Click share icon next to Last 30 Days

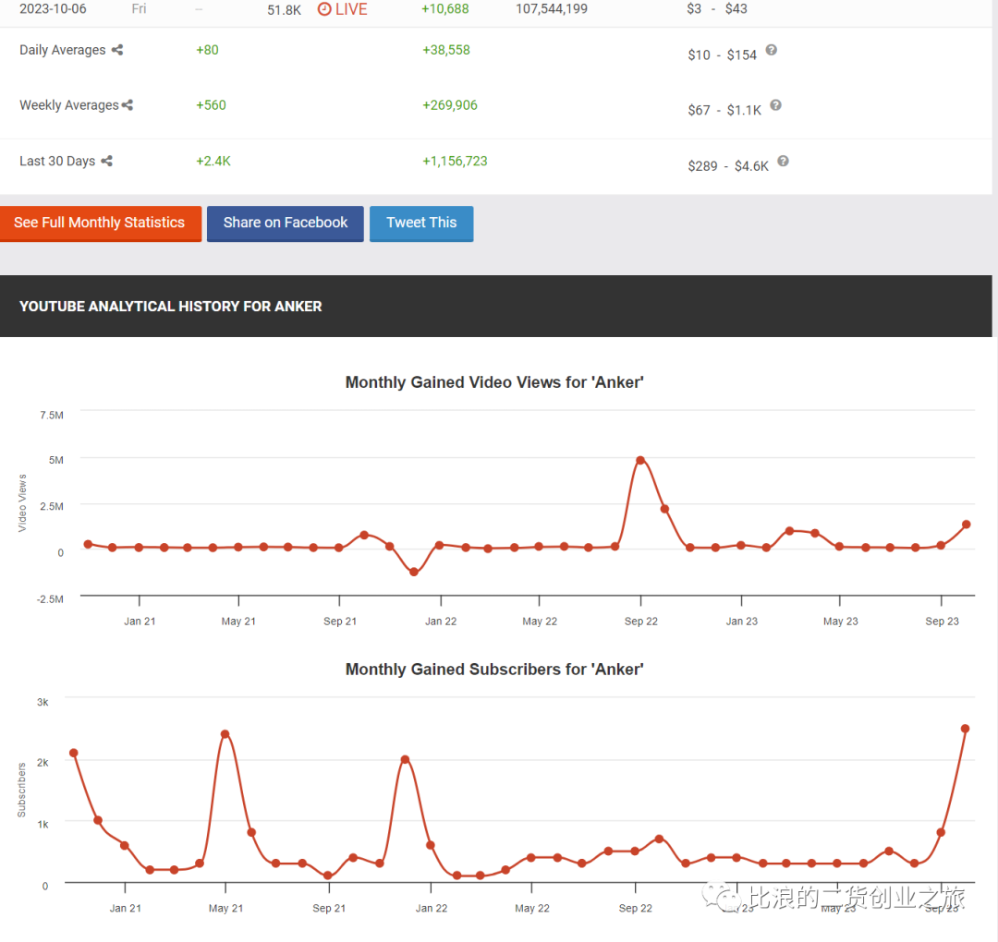click(x=107, y=161)
